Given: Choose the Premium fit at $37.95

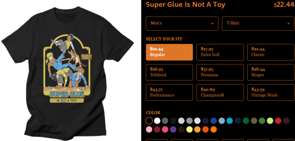Looking at the screenshot, I should pyautogui.click(x=220, y=72).
